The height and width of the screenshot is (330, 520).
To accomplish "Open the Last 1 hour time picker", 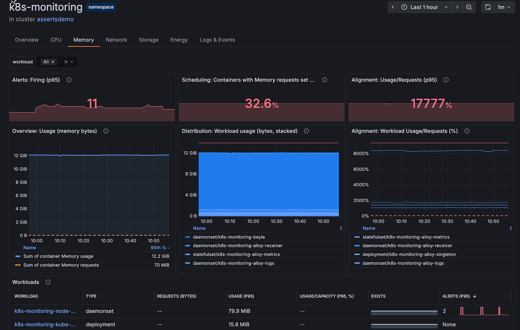I will pos(424,7).
